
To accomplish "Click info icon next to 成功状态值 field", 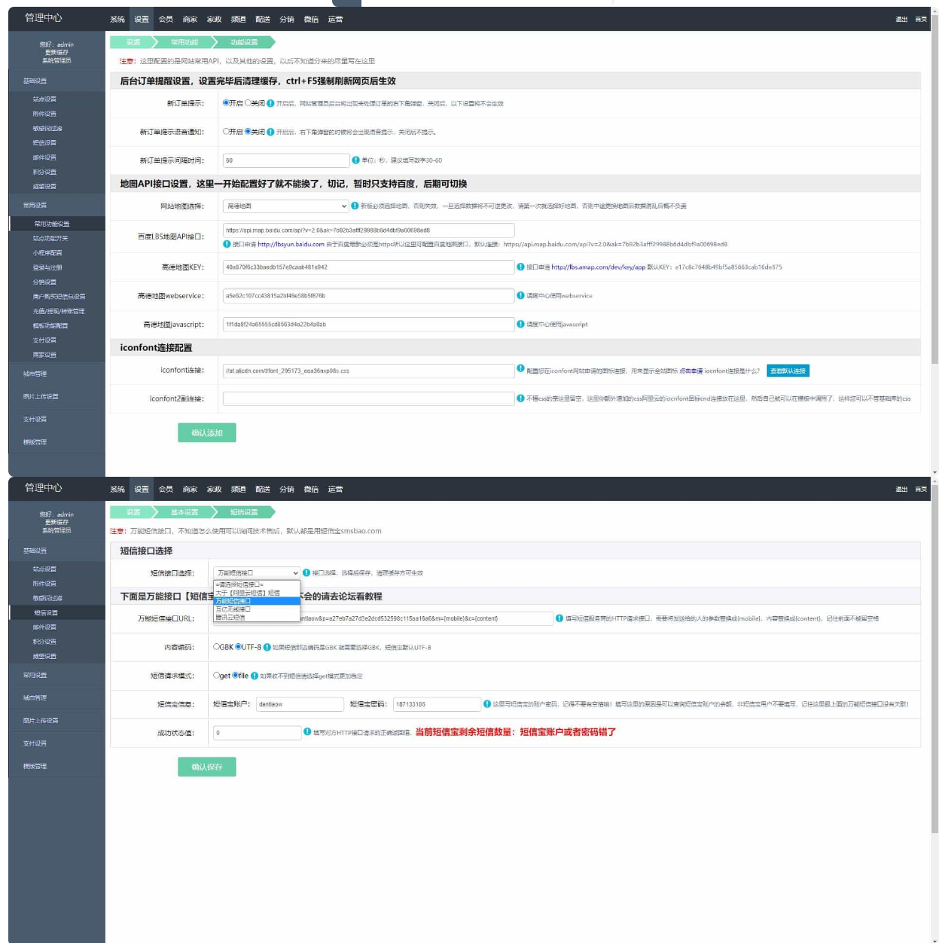I will (x=307, y=731).
